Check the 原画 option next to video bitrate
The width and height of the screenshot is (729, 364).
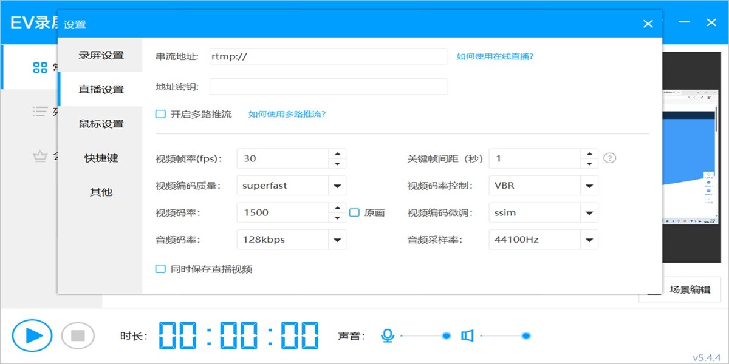355,212
